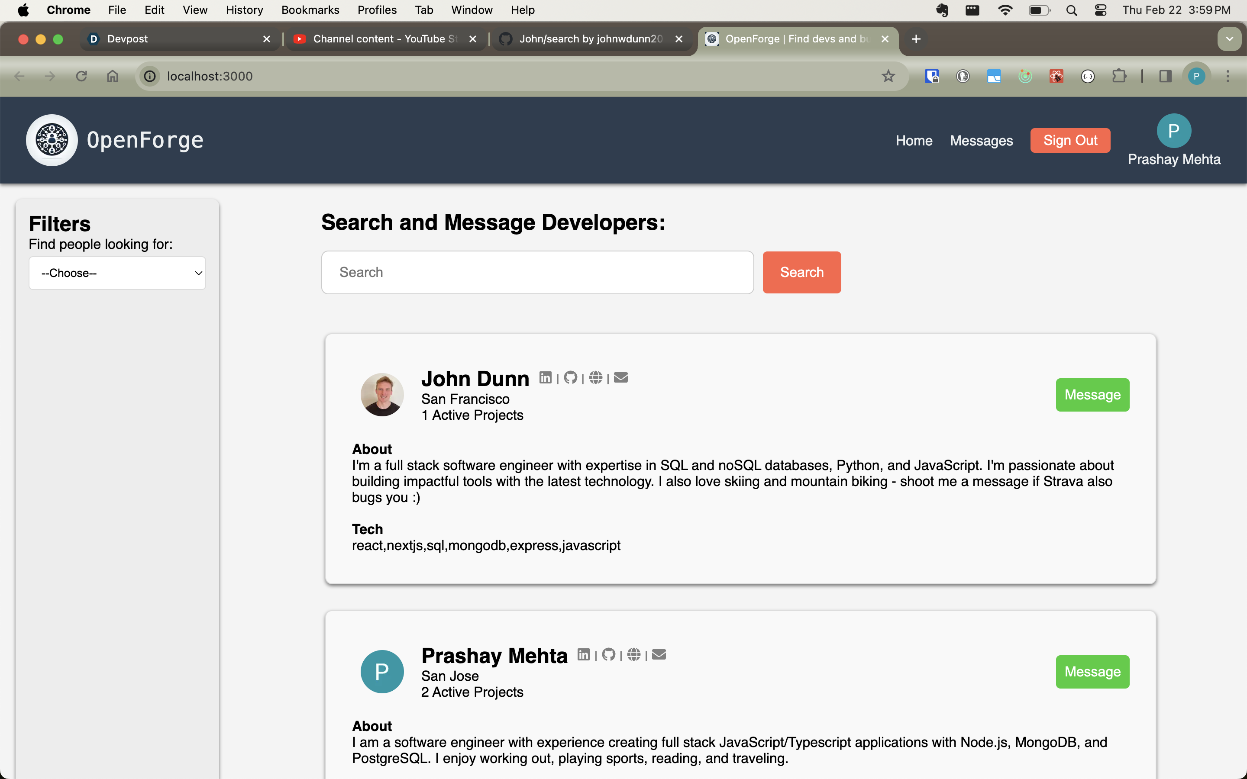Open Prashay Mehta's GitHub icon
This screenshot has height=779, width=1247.
tap(608, 654)
